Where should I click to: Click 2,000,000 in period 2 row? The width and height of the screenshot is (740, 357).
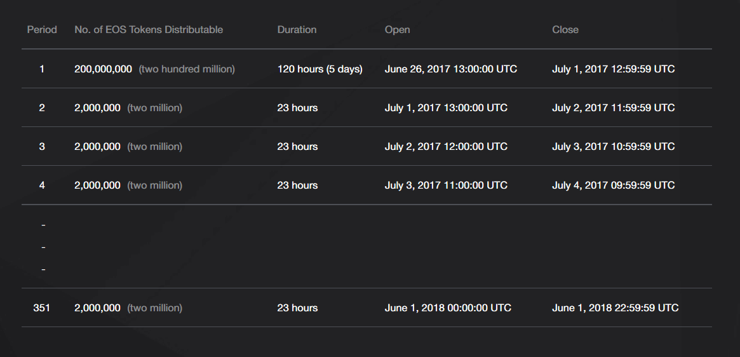point(98,107)
